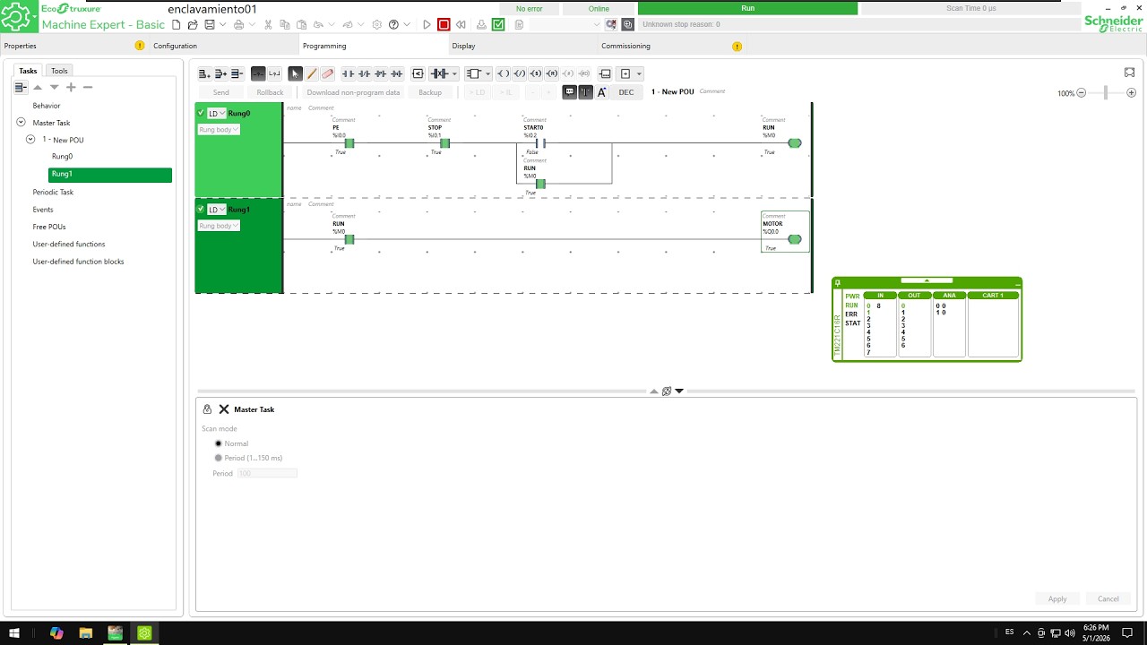Image resolution: width=1147 pixels, height=645 pixels.
Task: Switch to the Configuration tab
Action: (x=175, y=46)
